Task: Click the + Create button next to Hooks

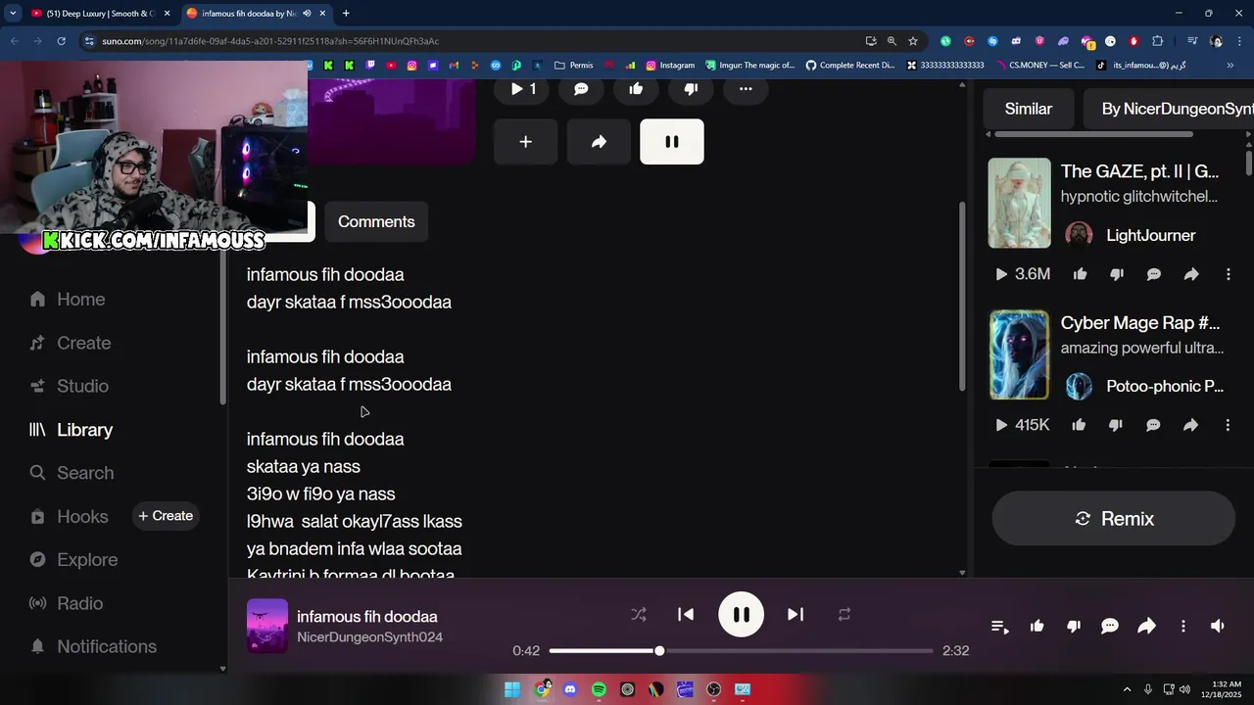Action: [166, 516]
